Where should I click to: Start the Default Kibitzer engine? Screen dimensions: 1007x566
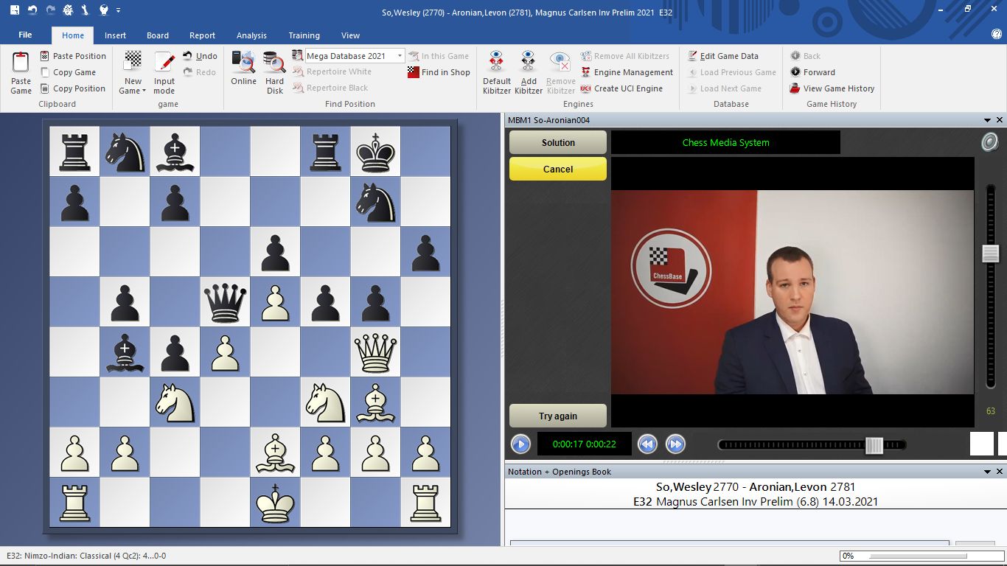[x=496, y=63]
